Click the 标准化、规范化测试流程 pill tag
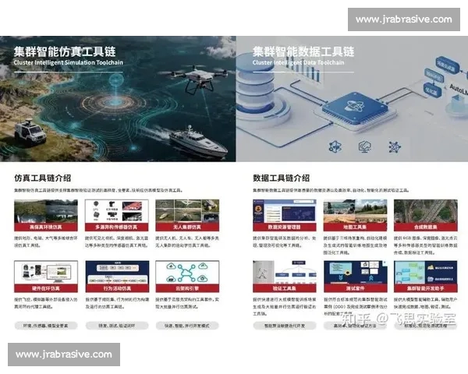The width and height of the screenshot is (468, 374). (x=426, y=326)
